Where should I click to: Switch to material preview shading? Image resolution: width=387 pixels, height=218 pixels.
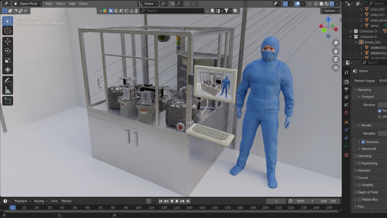(x=326, y=4)
